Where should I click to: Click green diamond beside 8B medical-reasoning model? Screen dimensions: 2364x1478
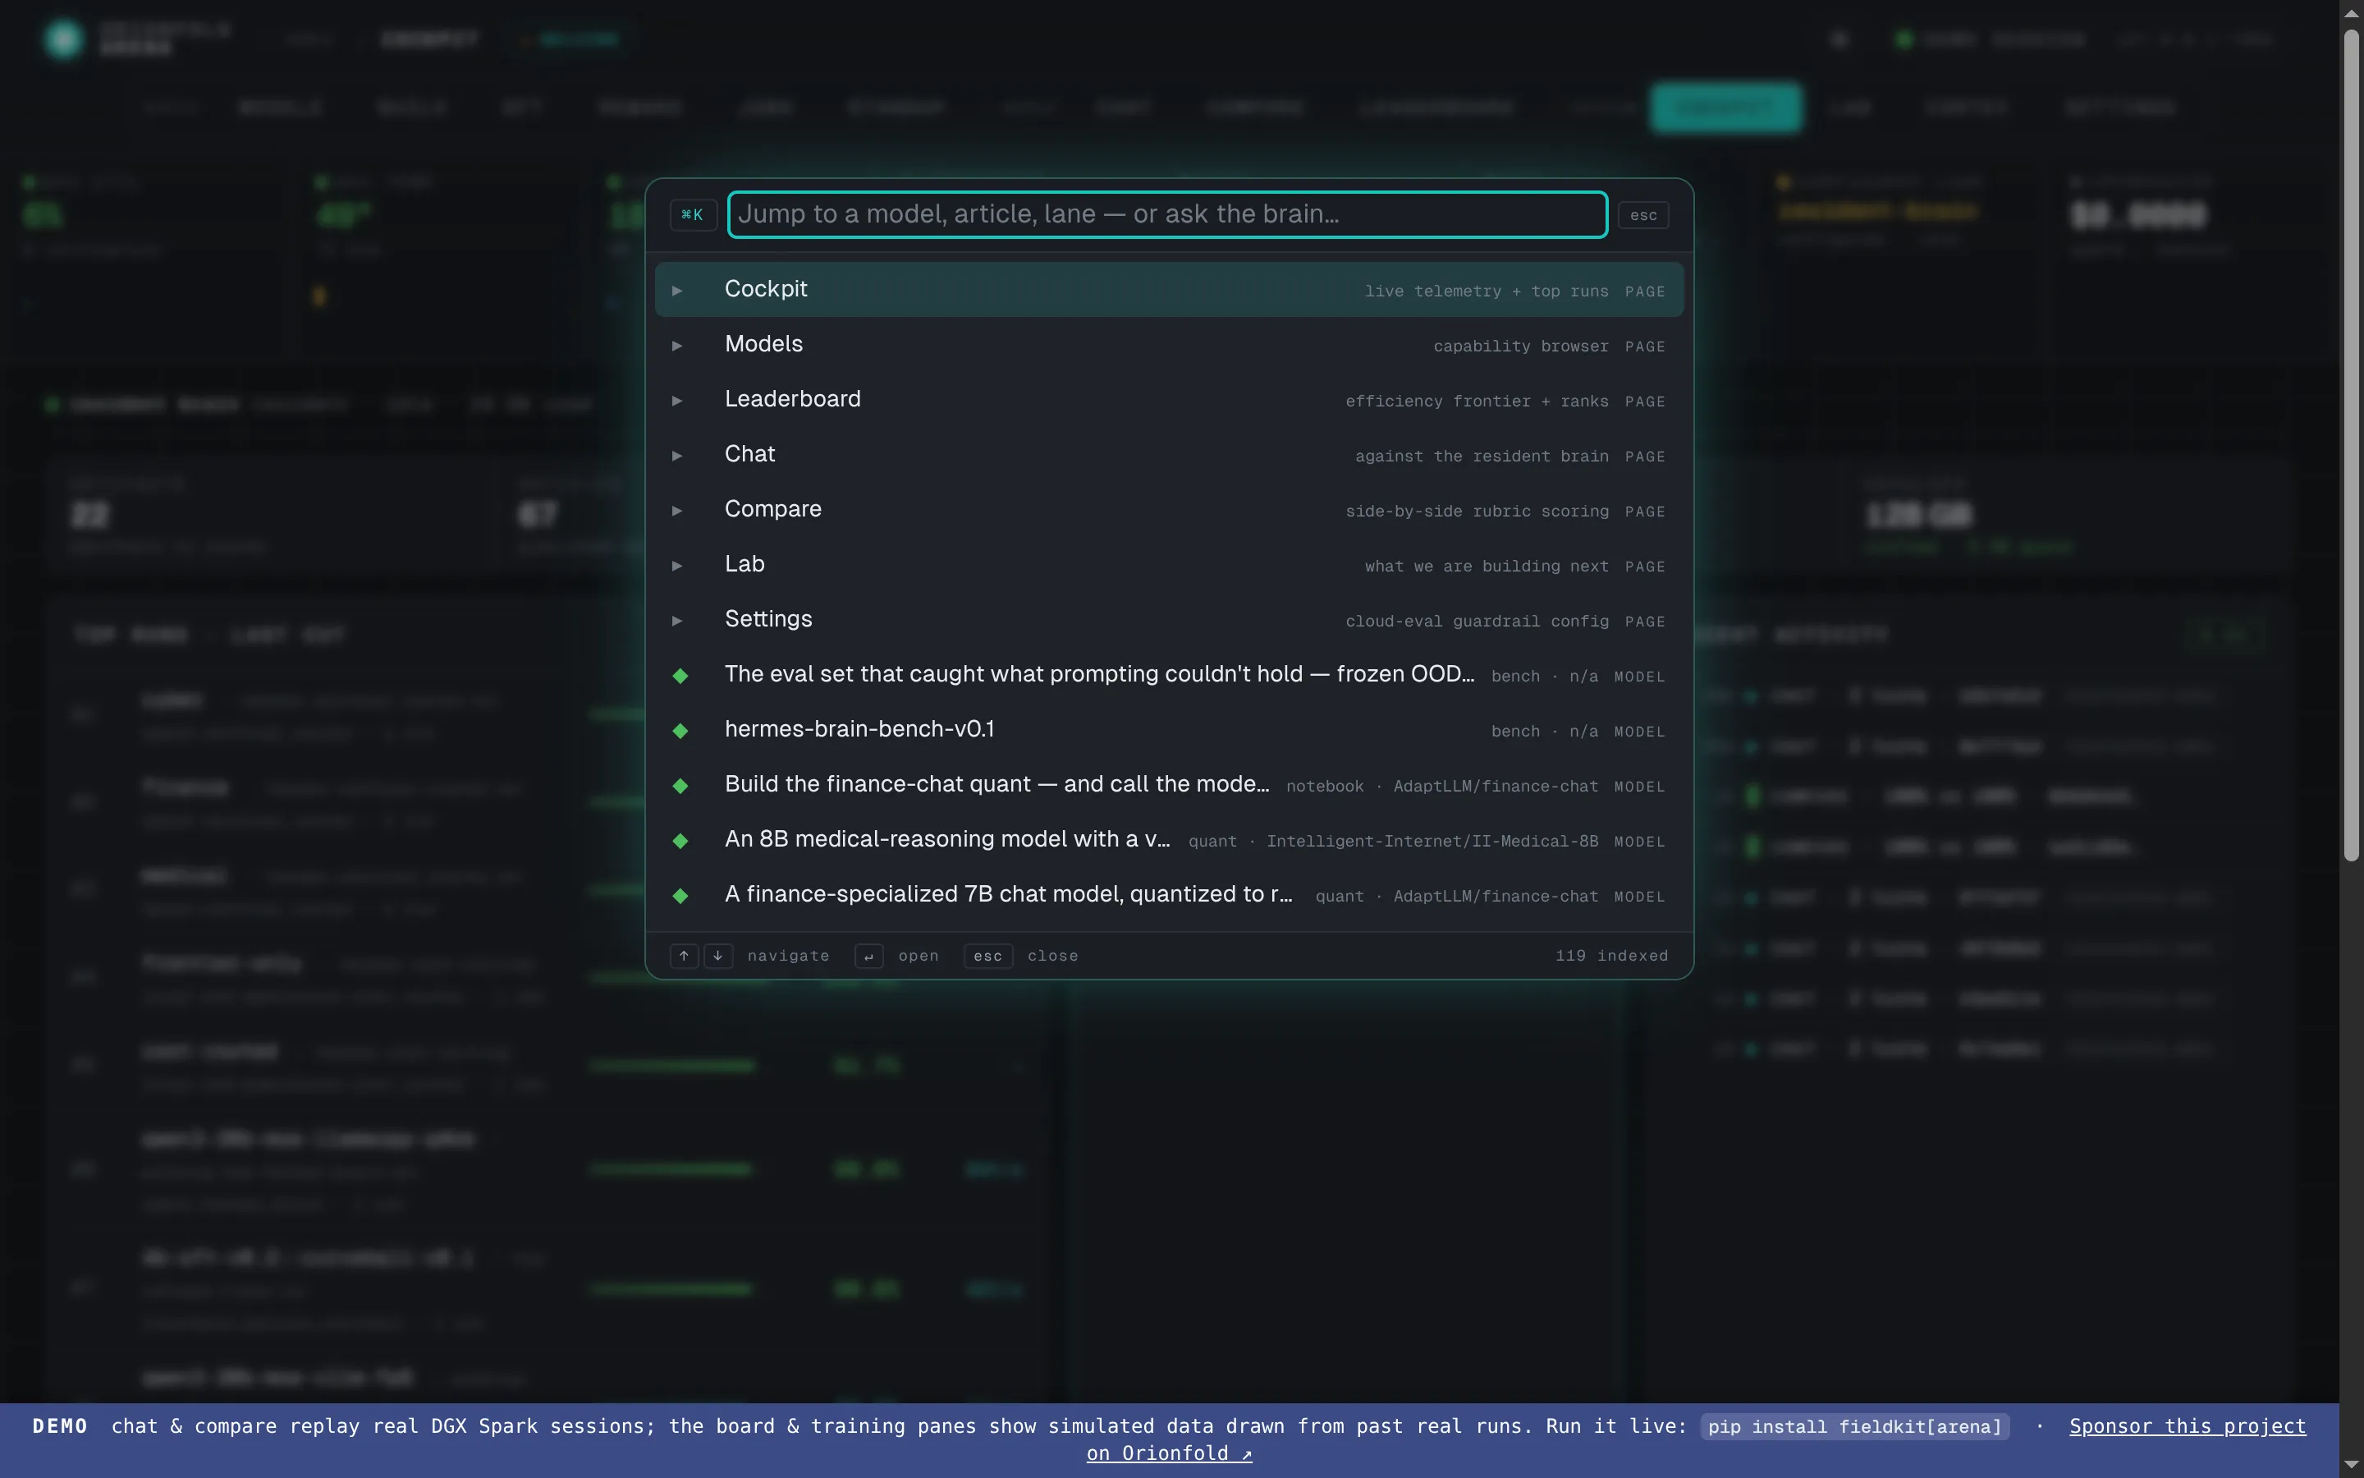point(680,841)
